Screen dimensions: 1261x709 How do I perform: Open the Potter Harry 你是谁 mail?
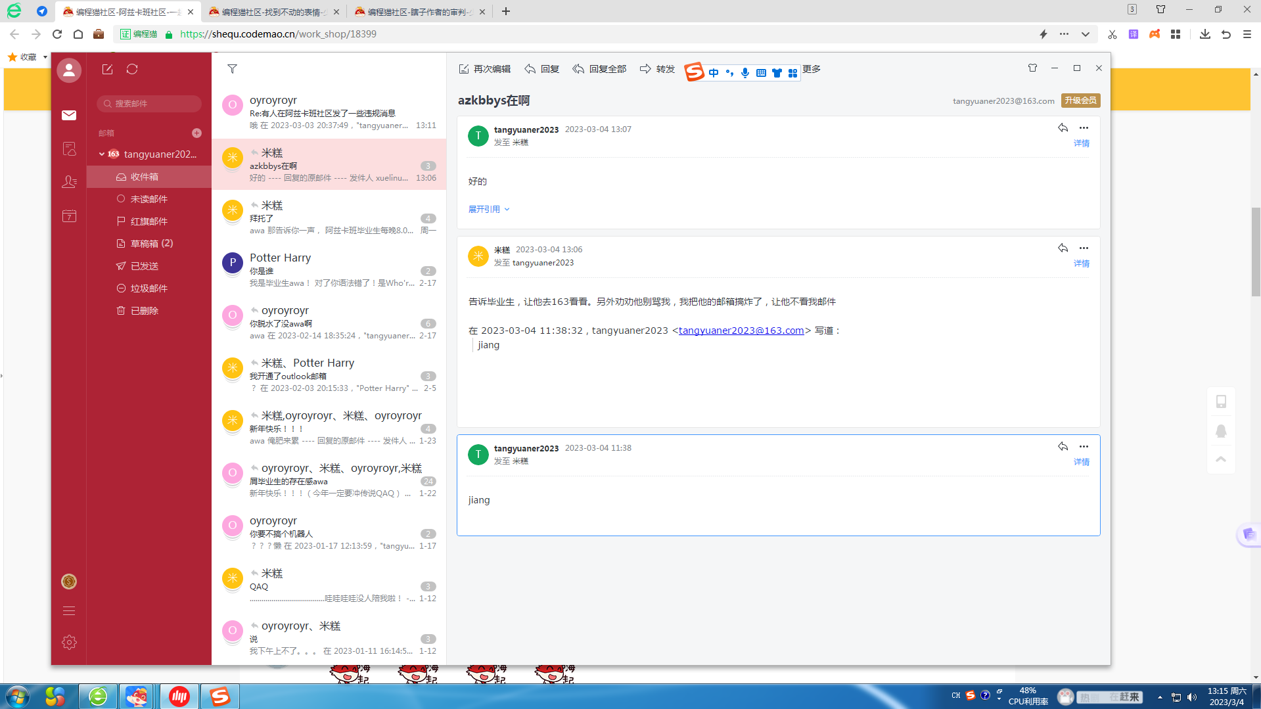pyautogui.click(x=329, y=270)
